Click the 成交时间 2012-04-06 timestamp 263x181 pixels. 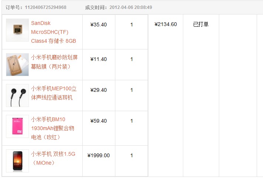(130, 7)
